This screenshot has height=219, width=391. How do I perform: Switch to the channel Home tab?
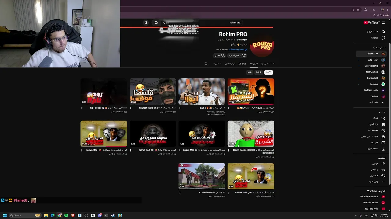coord(267,64)
